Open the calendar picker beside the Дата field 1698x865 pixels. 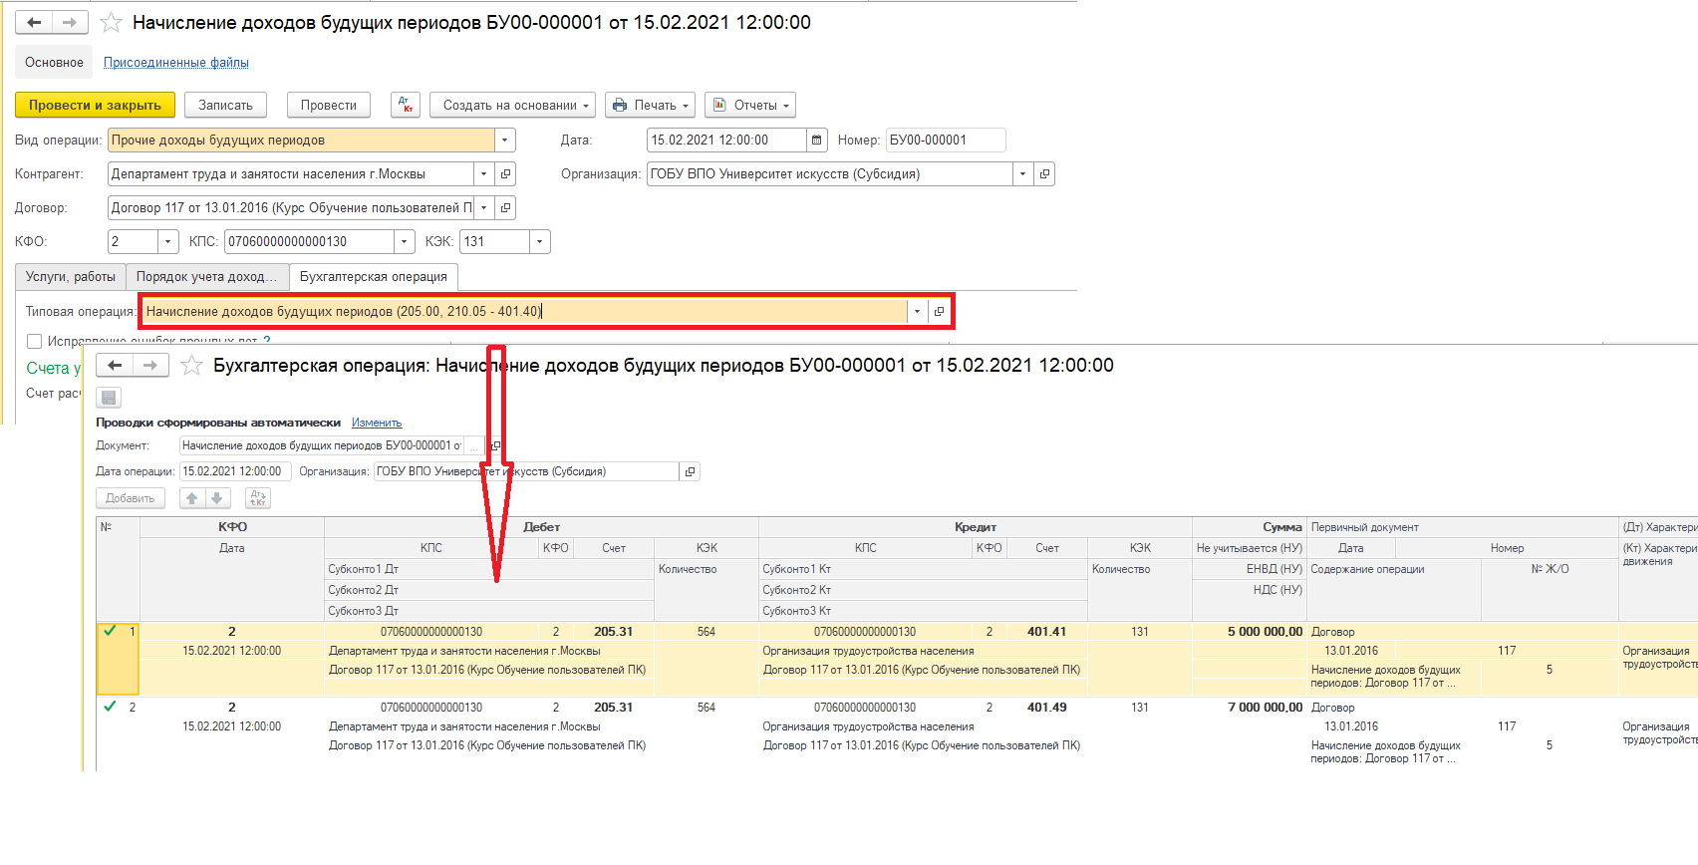point(817,141)
